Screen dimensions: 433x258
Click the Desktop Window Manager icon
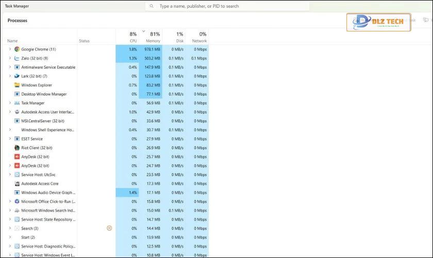coord(17,94)
